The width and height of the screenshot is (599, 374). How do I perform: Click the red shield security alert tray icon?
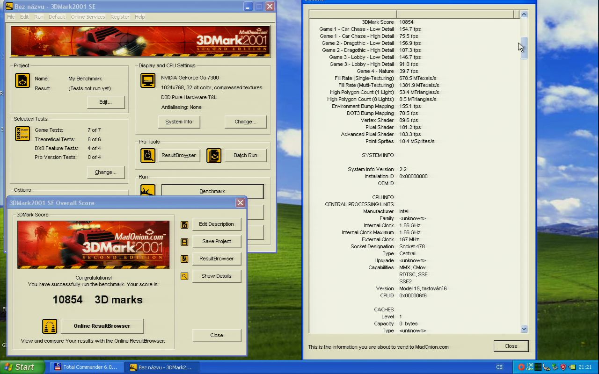click(x=563, y=367)
